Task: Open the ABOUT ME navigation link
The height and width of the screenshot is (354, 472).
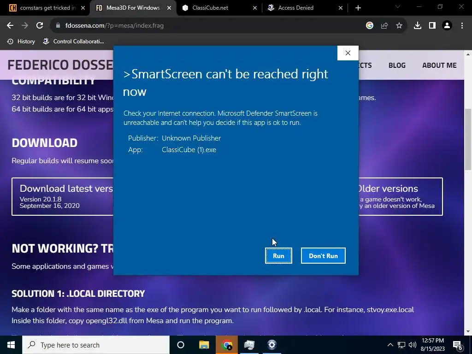Action: coord(439,65)
